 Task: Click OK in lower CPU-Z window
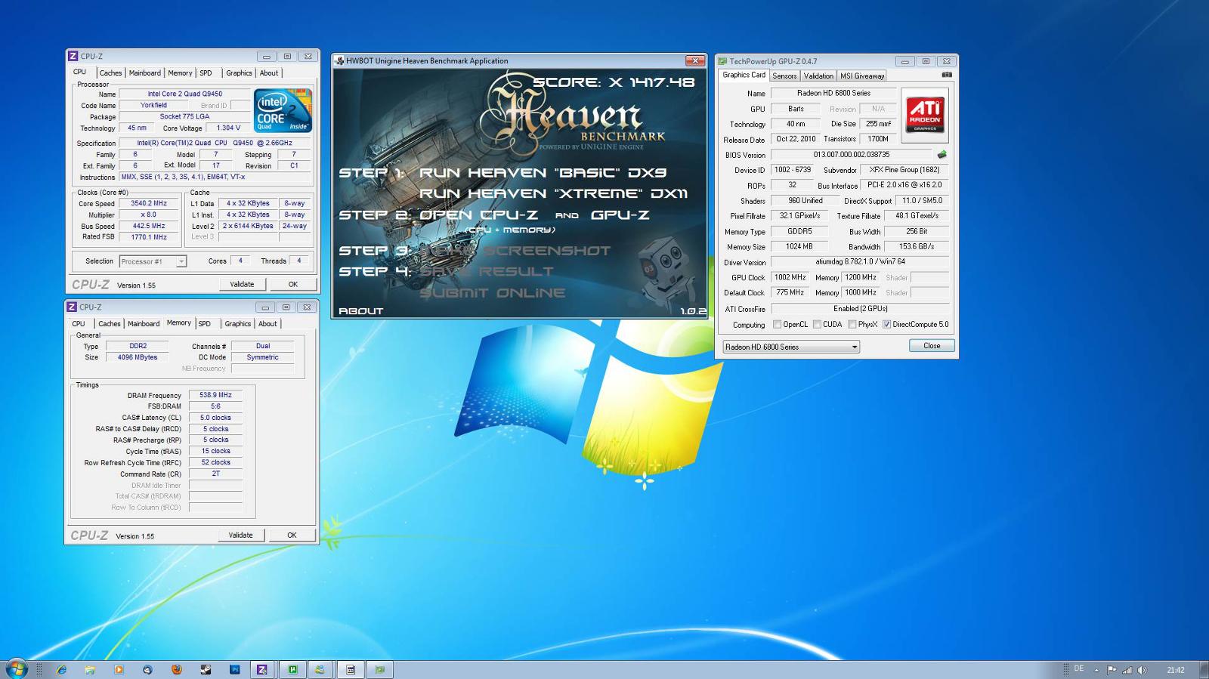[292, 535]
